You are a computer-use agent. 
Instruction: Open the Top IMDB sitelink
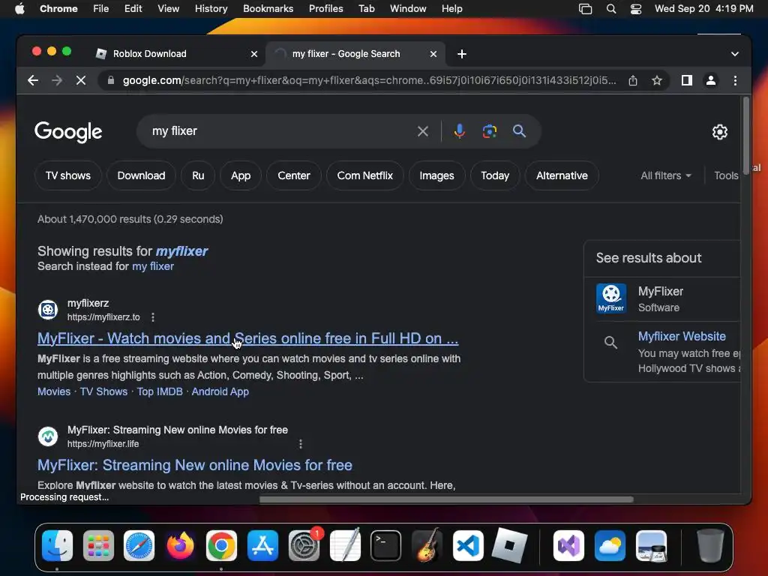(x=160, y=391)
